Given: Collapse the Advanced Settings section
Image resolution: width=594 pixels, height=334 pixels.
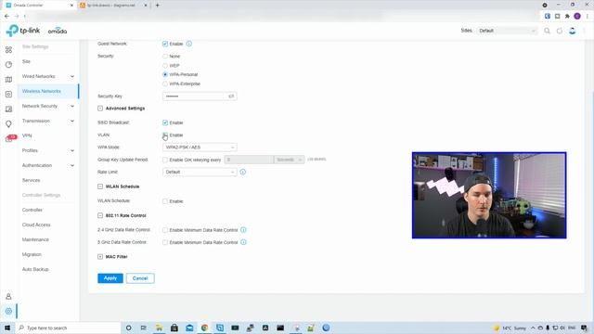Looking at the screenshot, I should coord(100,109).
